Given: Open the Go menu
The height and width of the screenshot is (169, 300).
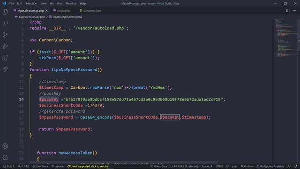Looking at the screenshot, I should pyautogui.click(x=52, y=3).
